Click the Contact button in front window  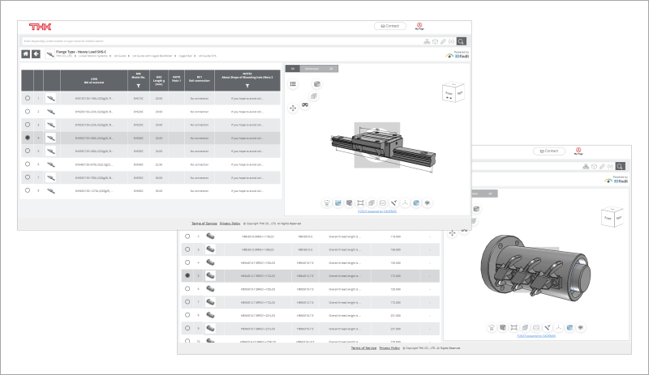tap(389, 26)
